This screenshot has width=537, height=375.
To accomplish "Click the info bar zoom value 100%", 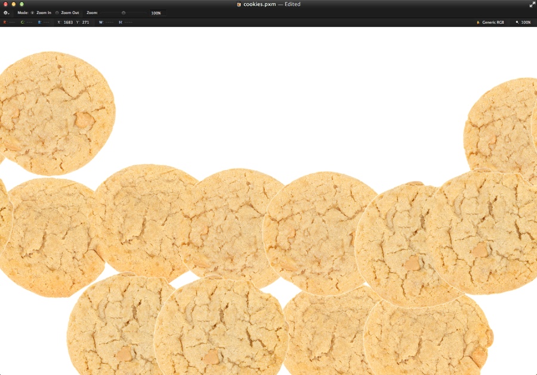I will [x=526, y=22].
